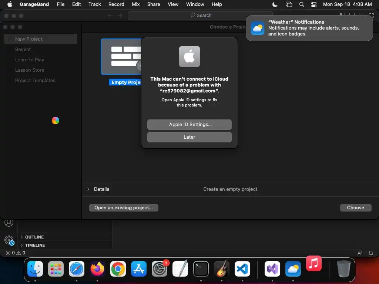
Task: Click the Choose button
Action: pyautogui.click(x=356, y=208)
